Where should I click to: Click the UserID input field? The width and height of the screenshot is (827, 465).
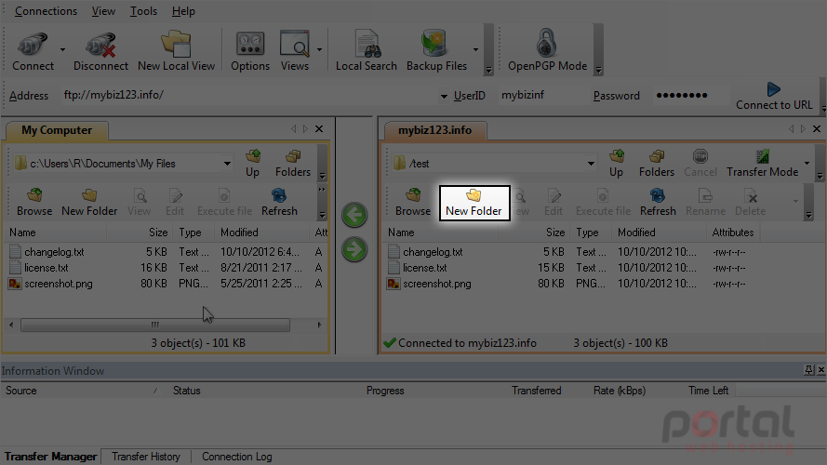tap(542, 96)
